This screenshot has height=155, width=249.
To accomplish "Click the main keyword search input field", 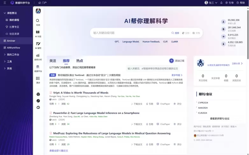I will 131,33.
